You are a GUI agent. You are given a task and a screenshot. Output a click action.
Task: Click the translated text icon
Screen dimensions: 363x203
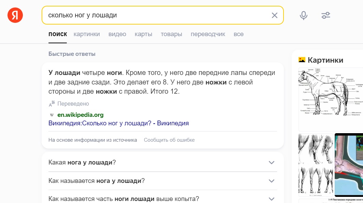pyautogui.click(x=52, y=104)
